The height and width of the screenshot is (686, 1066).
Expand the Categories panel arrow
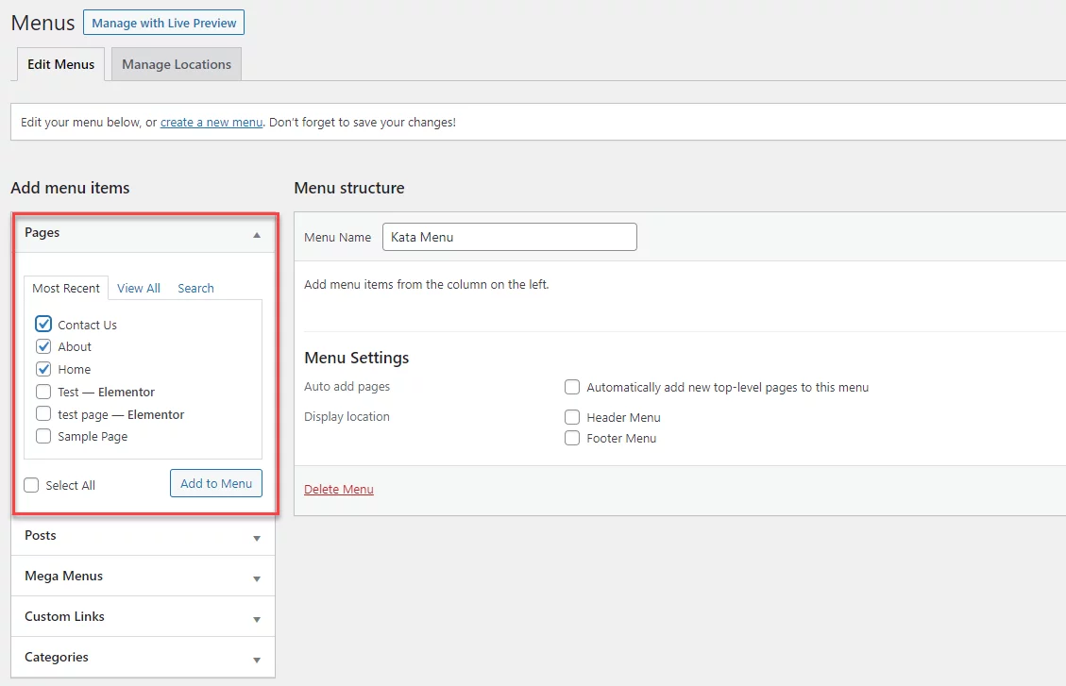click(257, 660)
